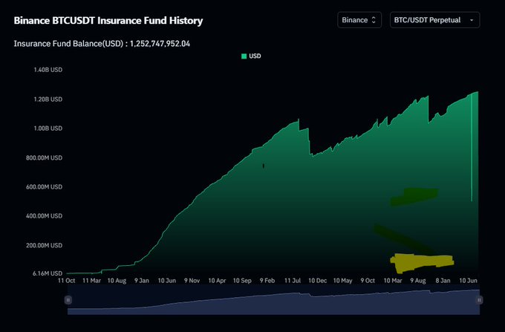The width and height of the screenshot is (505, 332).
Task: Click the 8 Jan date label
Action: [443, 281]
